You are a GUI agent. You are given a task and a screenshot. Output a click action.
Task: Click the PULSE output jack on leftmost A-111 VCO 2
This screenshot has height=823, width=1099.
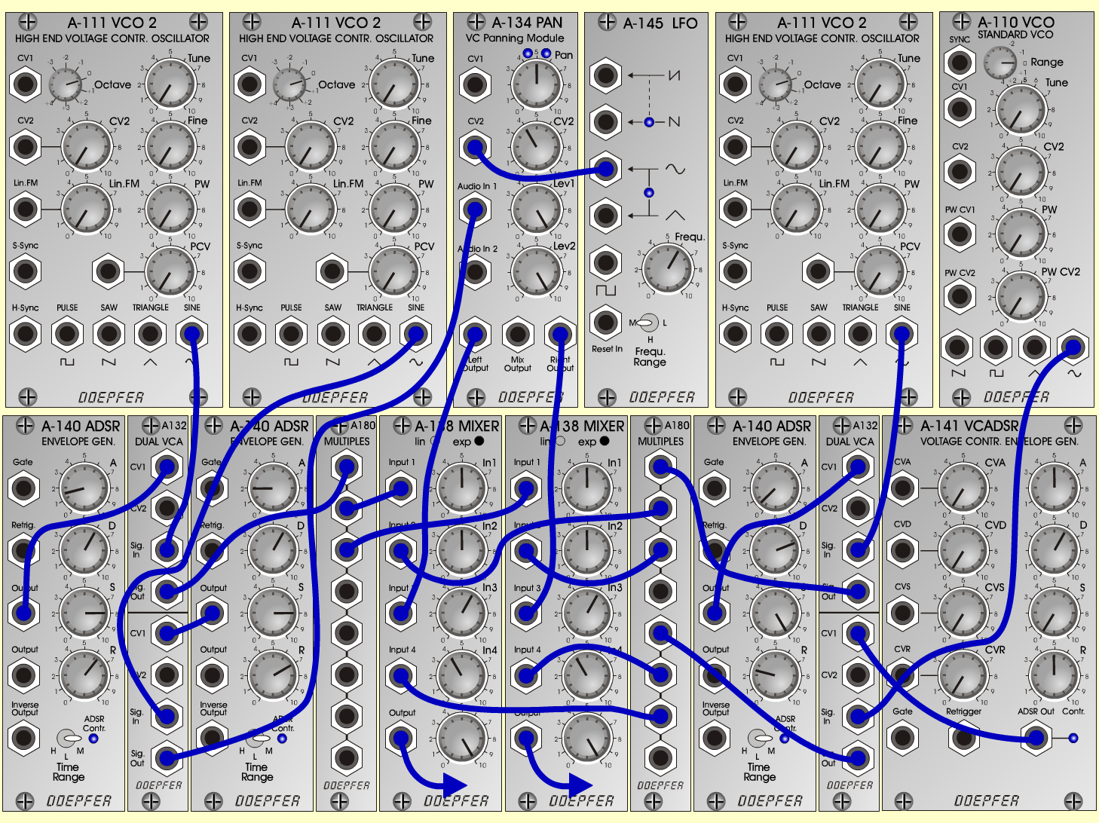[67, 334]
